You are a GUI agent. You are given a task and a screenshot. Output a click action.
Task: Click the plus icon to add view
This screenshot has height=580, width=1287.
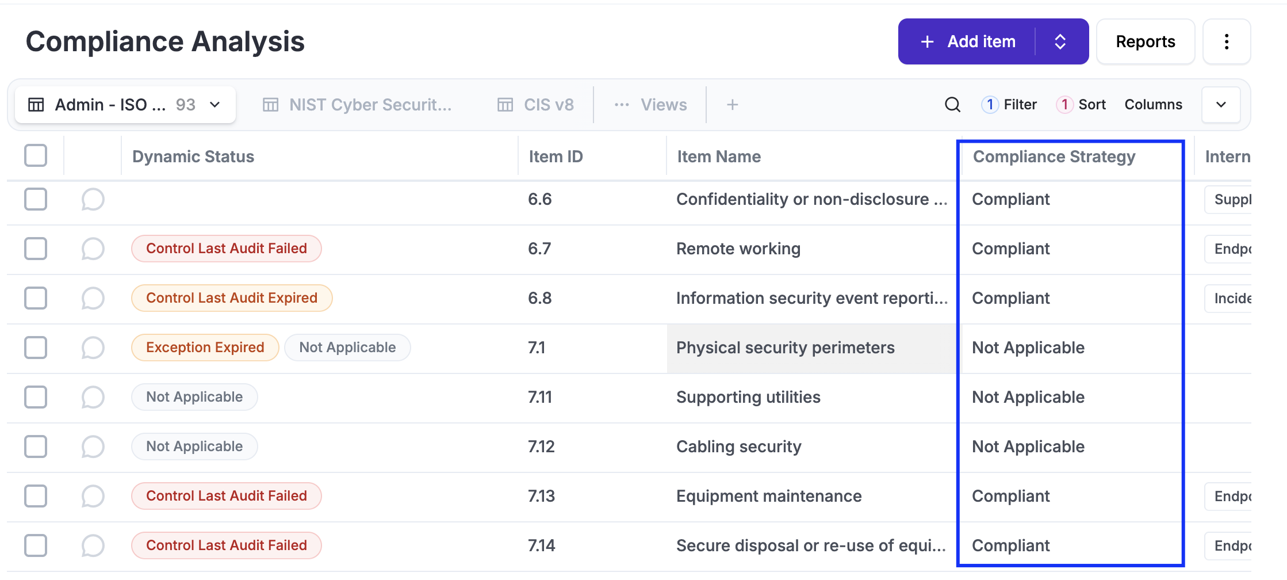tap(732, 105)
